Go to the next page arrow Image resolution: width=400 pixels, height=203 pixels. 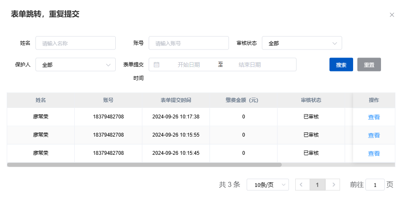(333, 185)
